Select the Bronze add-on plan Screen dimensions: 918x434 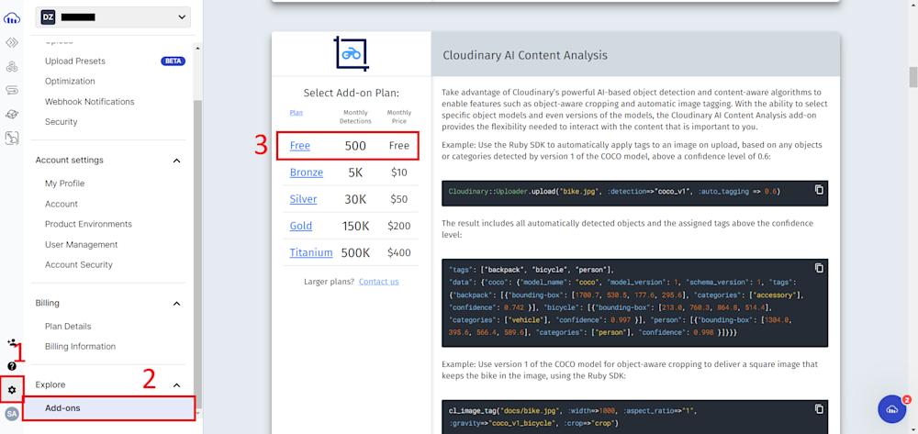(x=307, y=172)
